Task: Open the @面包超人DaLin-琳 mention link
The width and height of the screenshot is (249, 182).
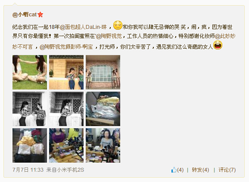Action: point(84,27)
